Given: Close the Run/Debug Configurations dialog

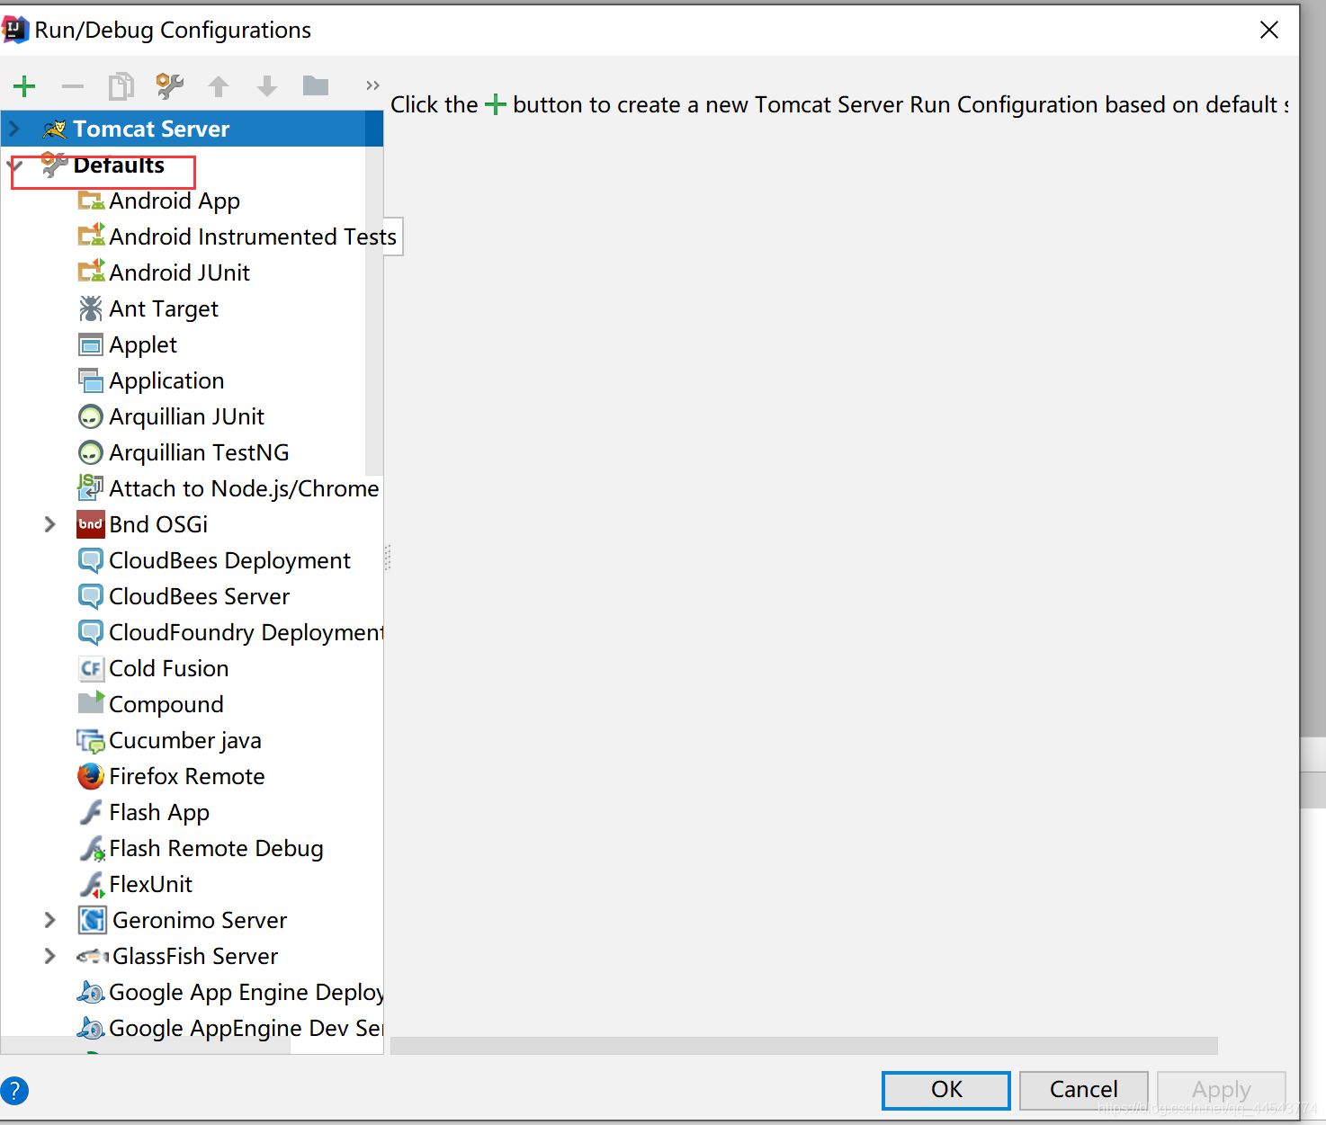Looking at the screenshot, I should pos(1269,30).
